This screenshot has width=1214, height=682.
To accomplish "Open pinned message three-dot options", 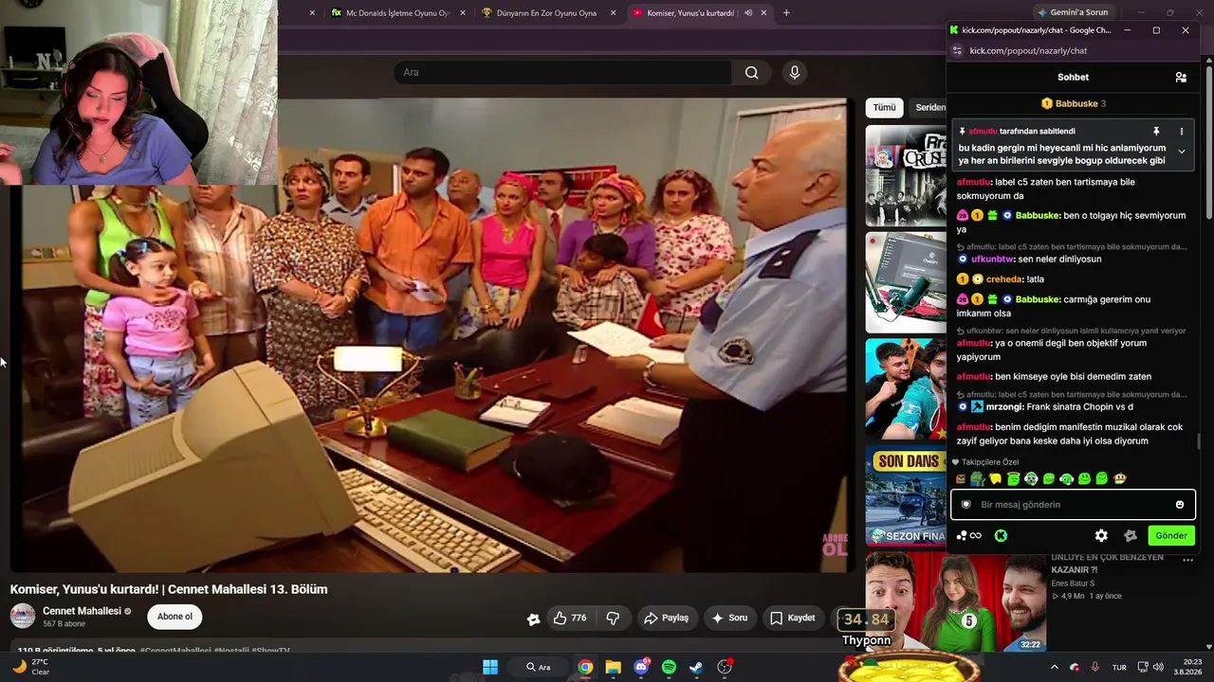I will click(1181, 132).
